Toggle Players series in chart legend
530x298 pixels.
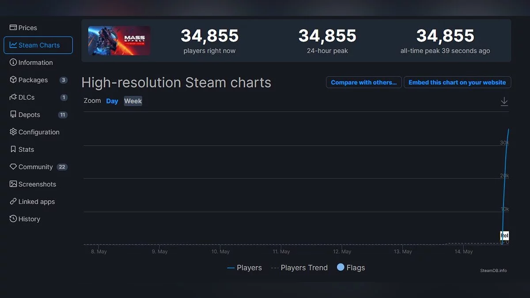(x=245, y=268)
